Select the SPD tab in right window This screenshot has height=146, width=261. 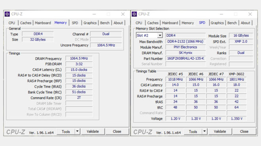(202, 23)
